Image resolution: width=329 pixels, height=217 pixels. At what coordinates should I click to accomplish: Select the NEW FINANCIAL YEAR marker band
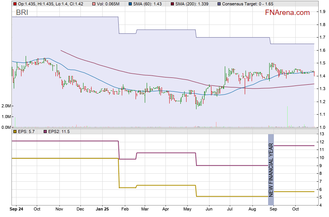coord(271,169)
